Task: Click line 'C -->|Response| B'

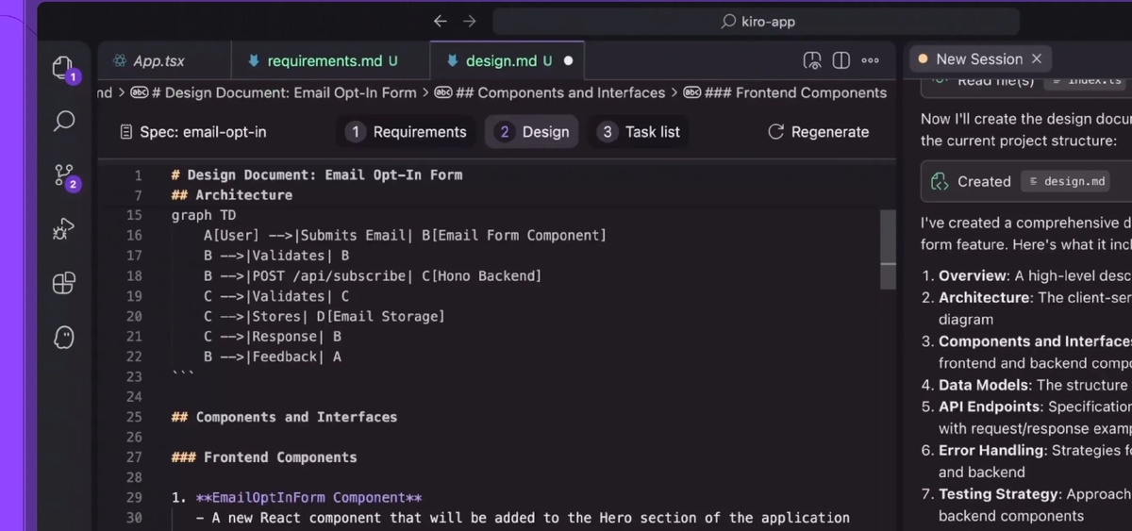Action: click(x=272, y=337)
